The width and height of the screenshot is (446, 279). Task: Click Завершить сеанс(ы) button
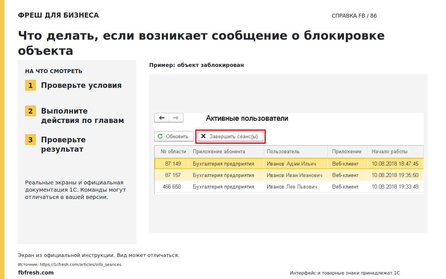pos(230,136)
